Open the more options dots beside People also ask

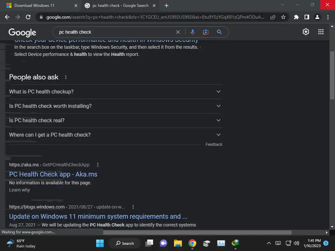[65, 77]
